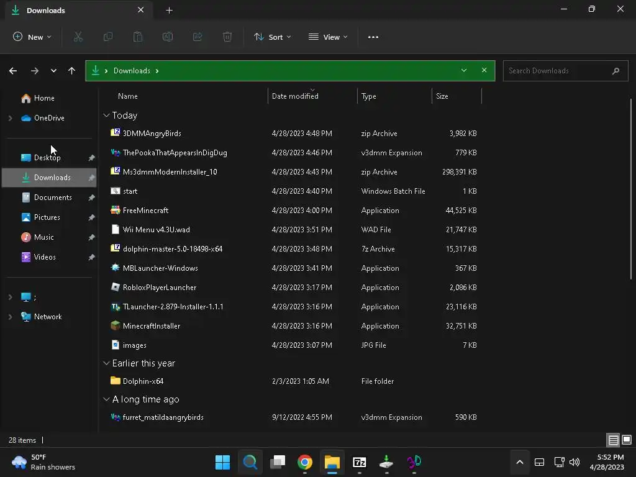Unpin Documents from quick access
Image resolution: width=636 pixels, height=477 pixels.
tap(92, 198)
